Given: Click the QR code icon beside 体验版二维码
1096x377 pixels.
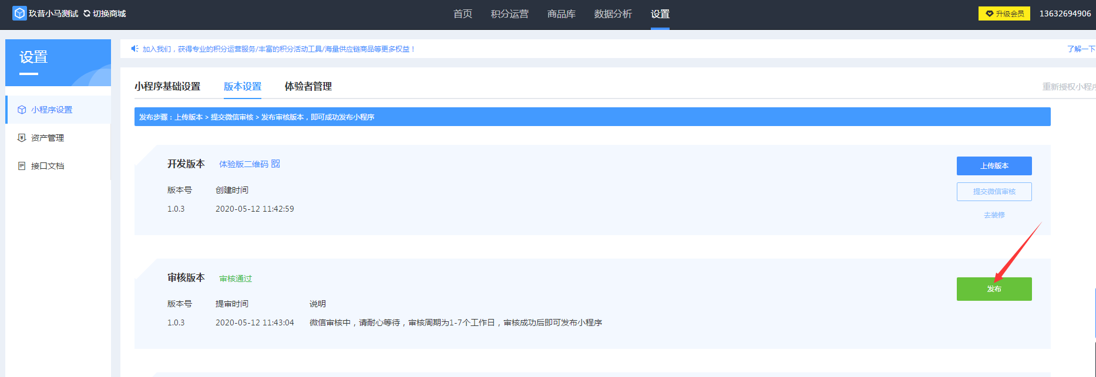Looking at the screenshot, I should click(x=275, y=164).
